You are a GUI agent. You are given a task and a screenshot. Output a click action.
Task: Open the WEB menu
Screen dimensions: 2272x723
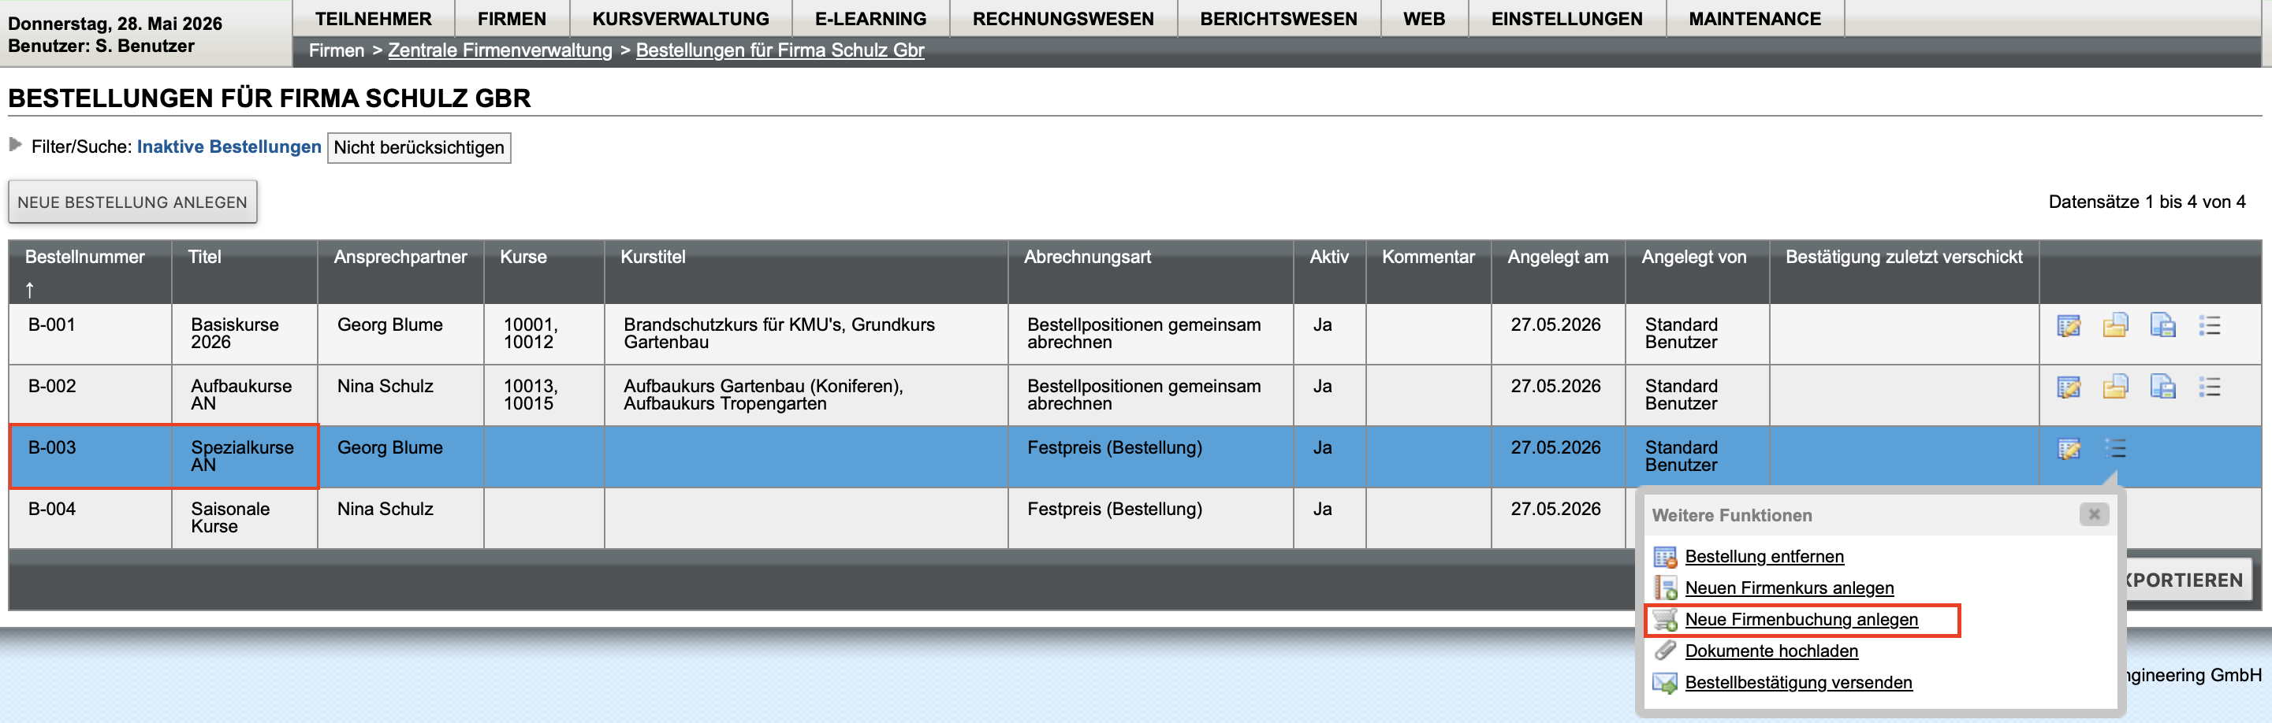click(1424, 18)
